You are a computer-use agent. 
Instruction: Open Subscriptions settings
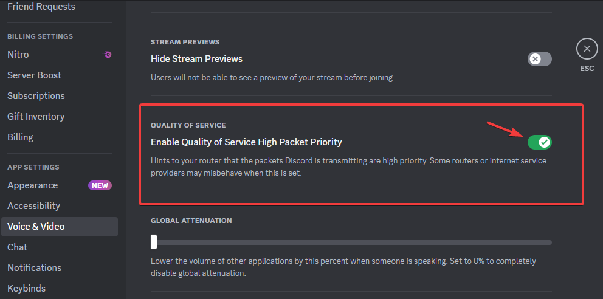36,96
